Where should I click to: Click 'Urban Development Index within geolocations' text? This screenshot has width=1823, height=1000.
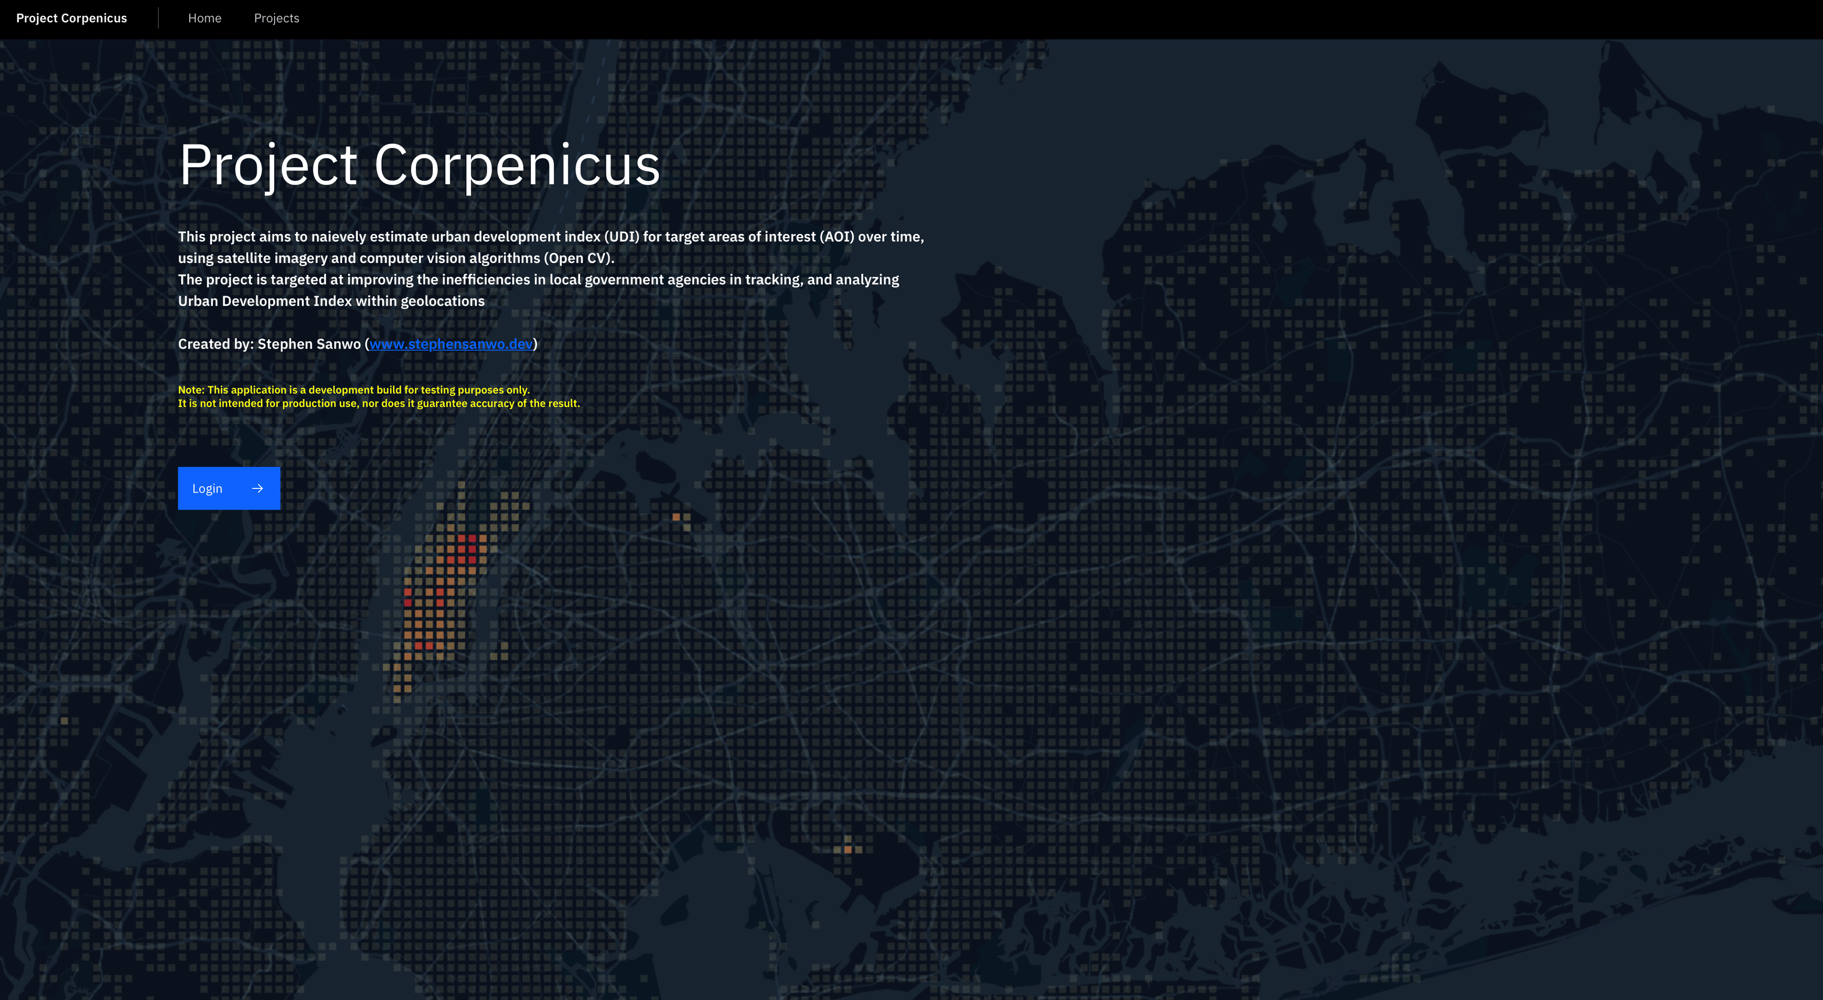(x=331, y=301)
